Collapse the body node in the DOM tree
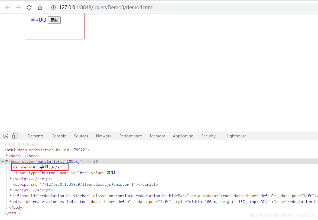Screen dimensions: 318x220 (x=7, y=161)
